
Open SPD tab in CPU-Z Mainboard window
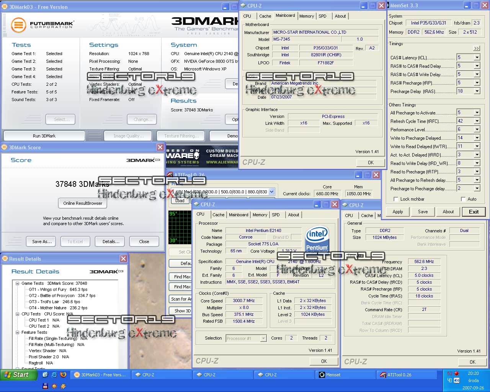click(323, 16)
